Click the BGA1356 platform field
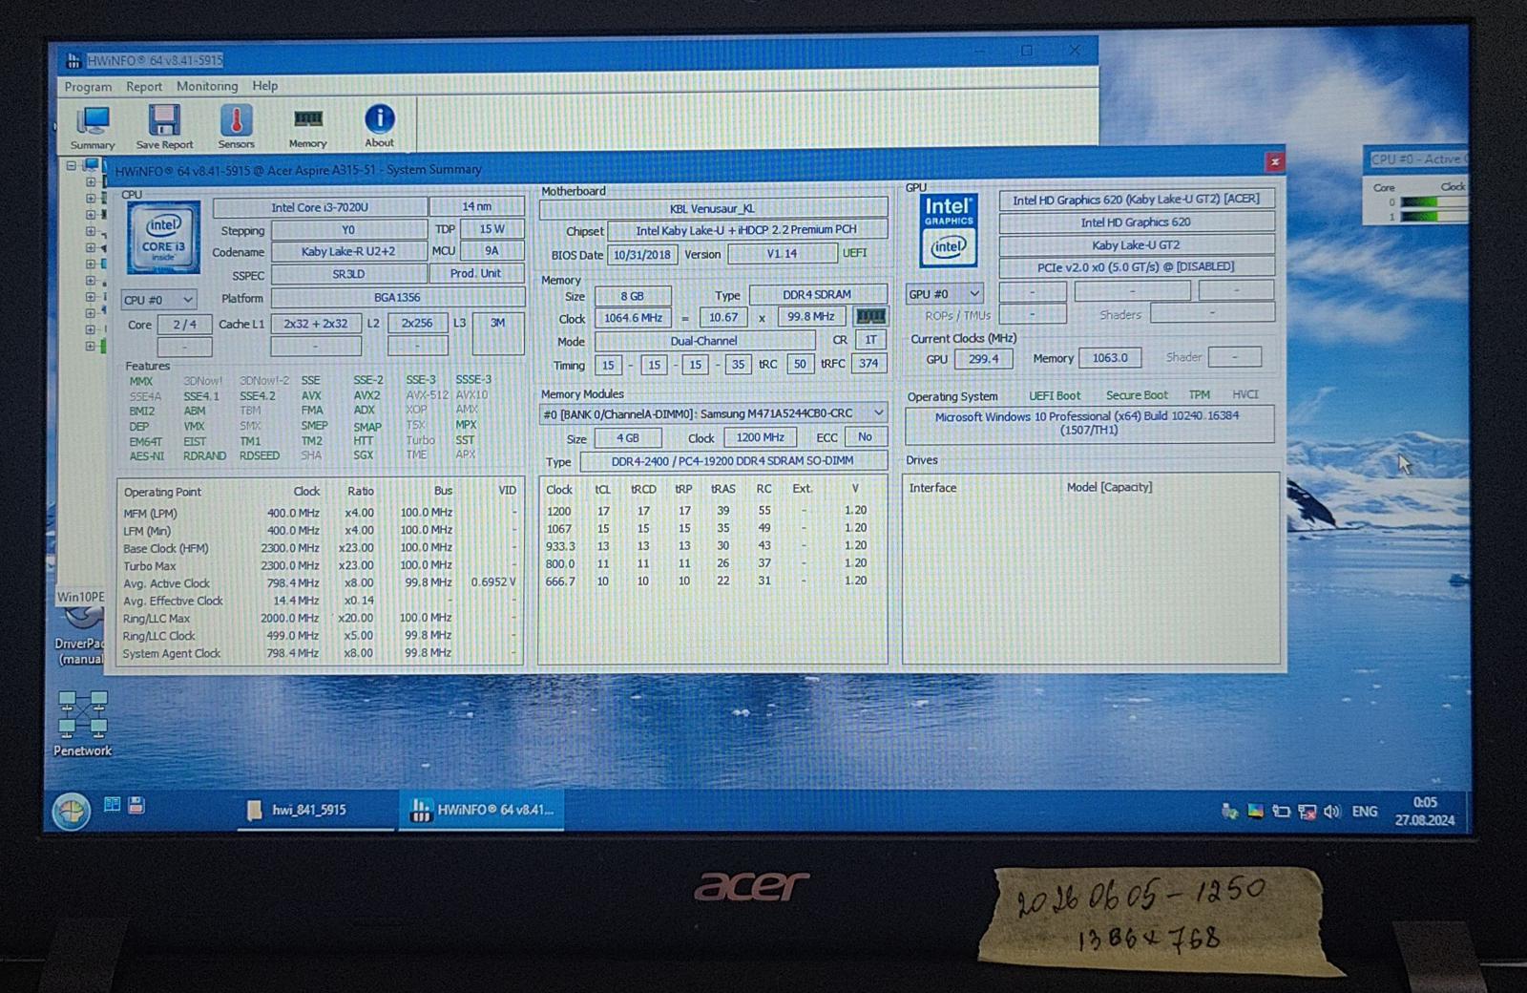This screenshot has height=993, width=1527. point(397,298)
